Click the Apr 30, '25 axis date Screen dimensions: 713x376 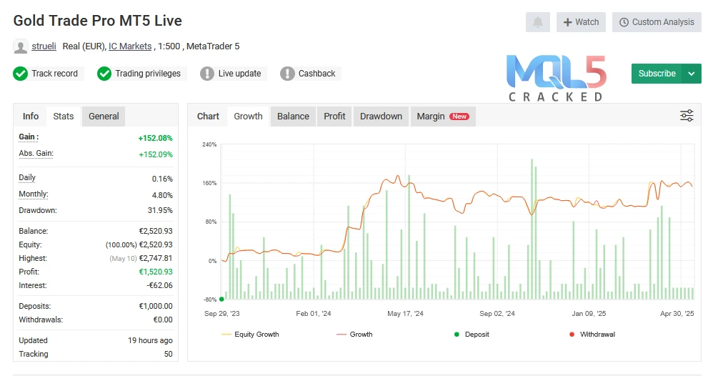coord(677,313)
